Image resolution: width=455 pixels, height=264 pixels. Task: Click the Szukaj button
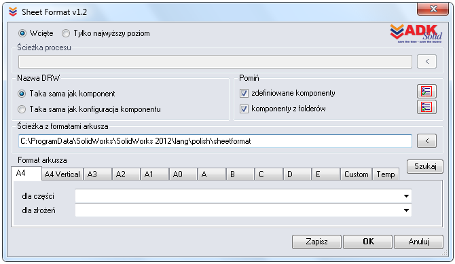425,166
